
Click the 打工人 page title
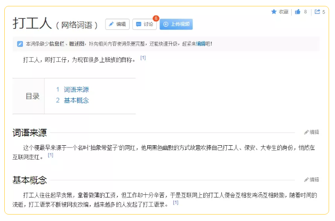click(32, 23)
